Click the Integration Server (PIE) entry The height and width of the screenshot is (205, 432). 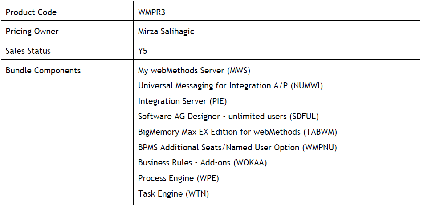[183, 101]
